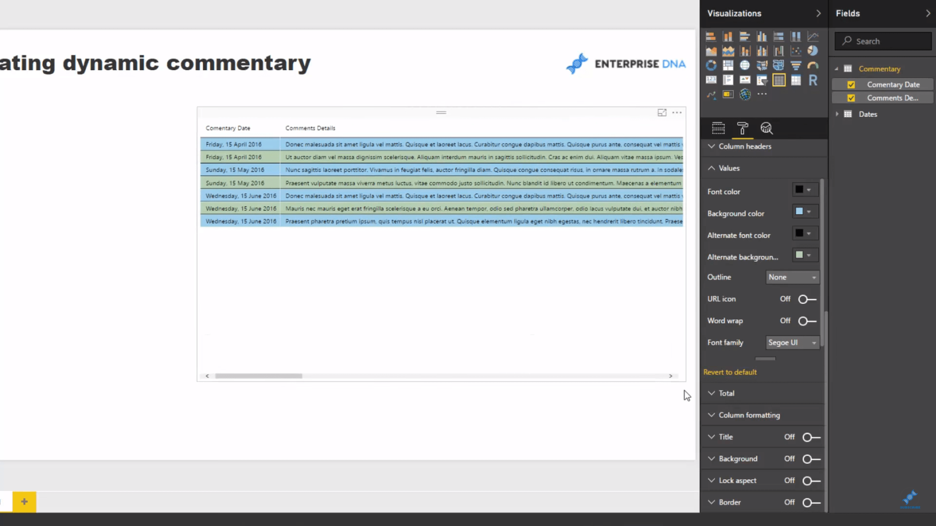Click the Search box in Fields pane
Viewport: 936px width, 526px height.
[883, 41]
